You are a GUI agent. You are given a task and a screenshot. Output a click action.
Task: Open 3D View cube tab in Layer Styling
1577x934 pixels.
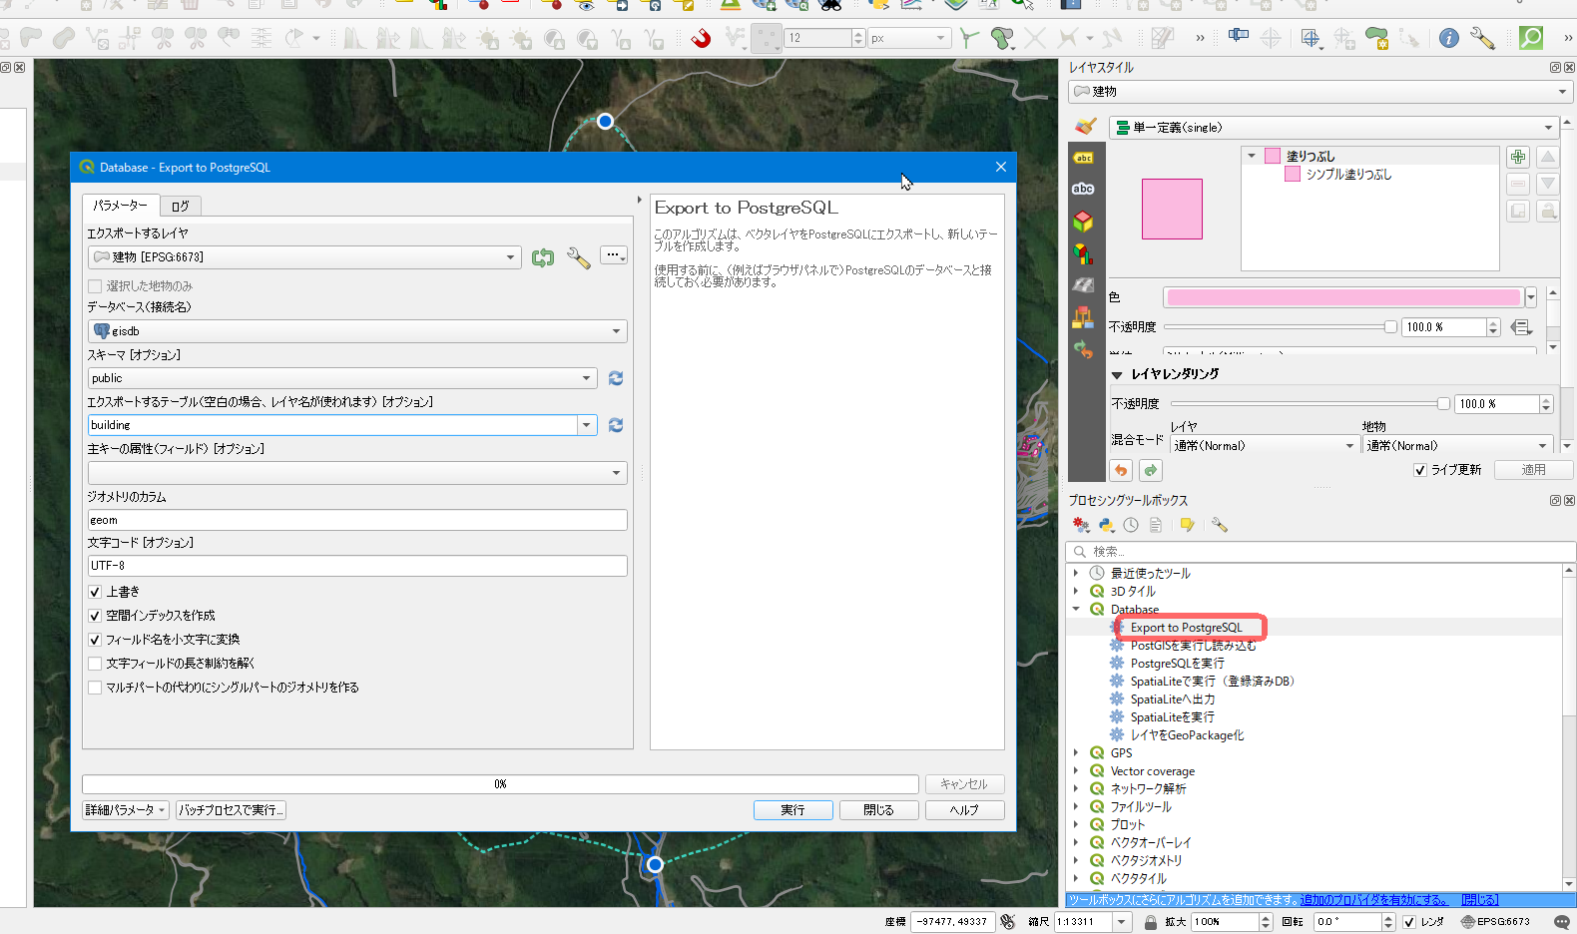tap(1083, 221)
